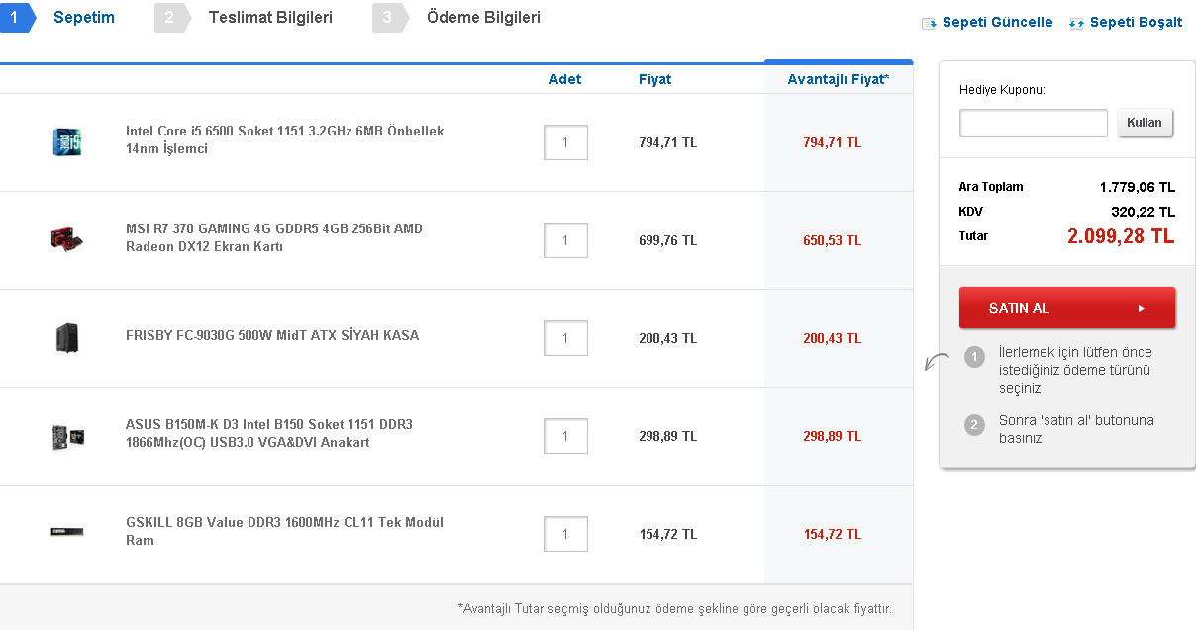Image resolution: width=1196 pixels, height=630 pixels.
Task: Click the Sepeti Güncelle link
Action: [x=997, y=22]
